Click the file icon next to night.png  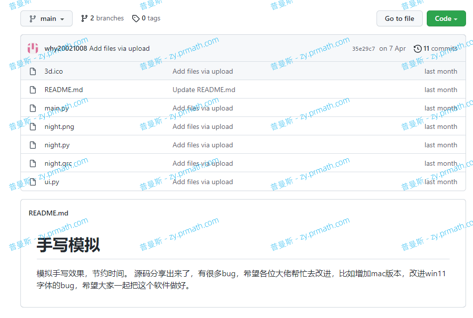click(x=32, y=126)
